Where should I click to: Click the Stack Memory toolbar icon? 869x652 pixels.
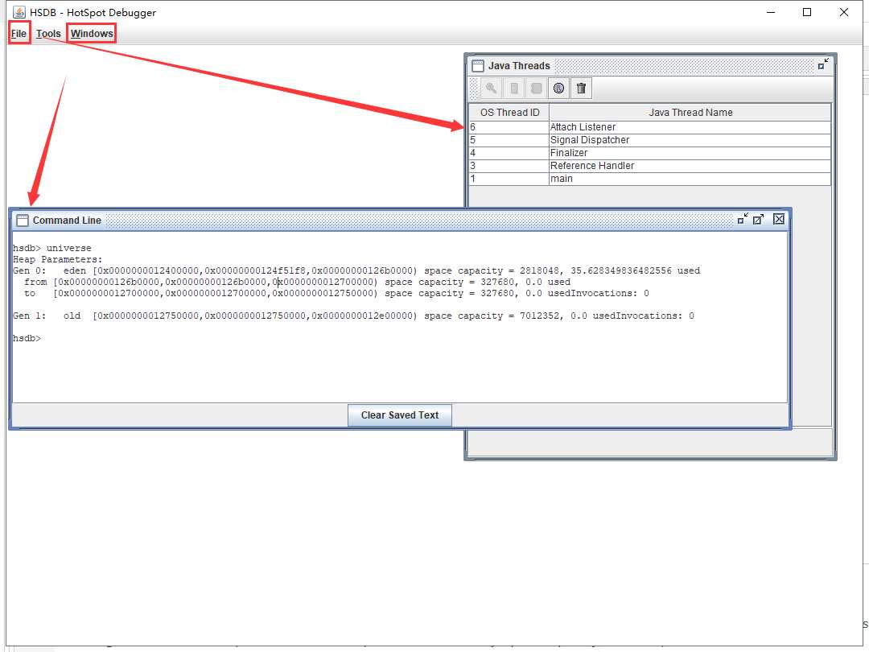pyautogui.click(x=513, y=89)
